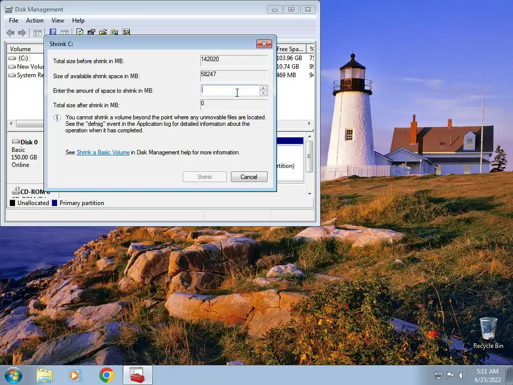
Task: Click the blue Primary partition legend swatch
Action: click(55, 203)
